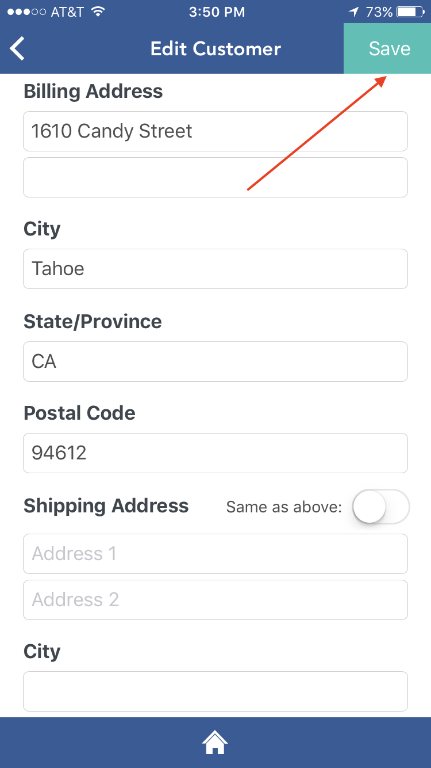
Task: Focus the empty second billing address line
Action: tap(215, 177)
